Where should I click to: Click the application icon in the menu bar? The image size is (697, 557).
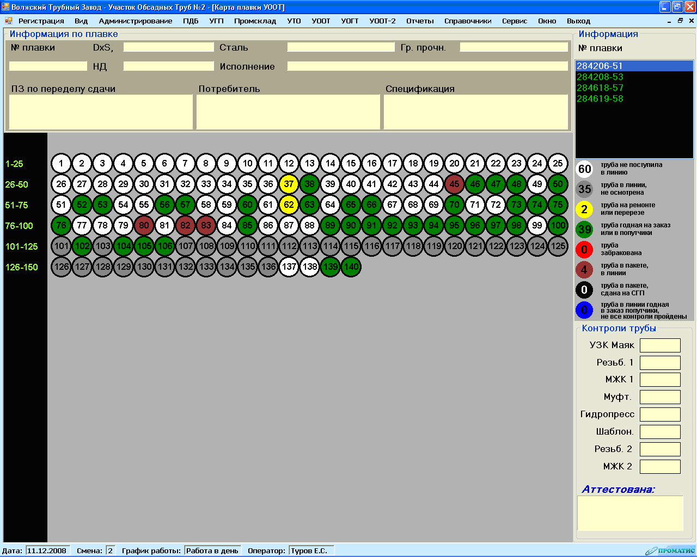9,21
